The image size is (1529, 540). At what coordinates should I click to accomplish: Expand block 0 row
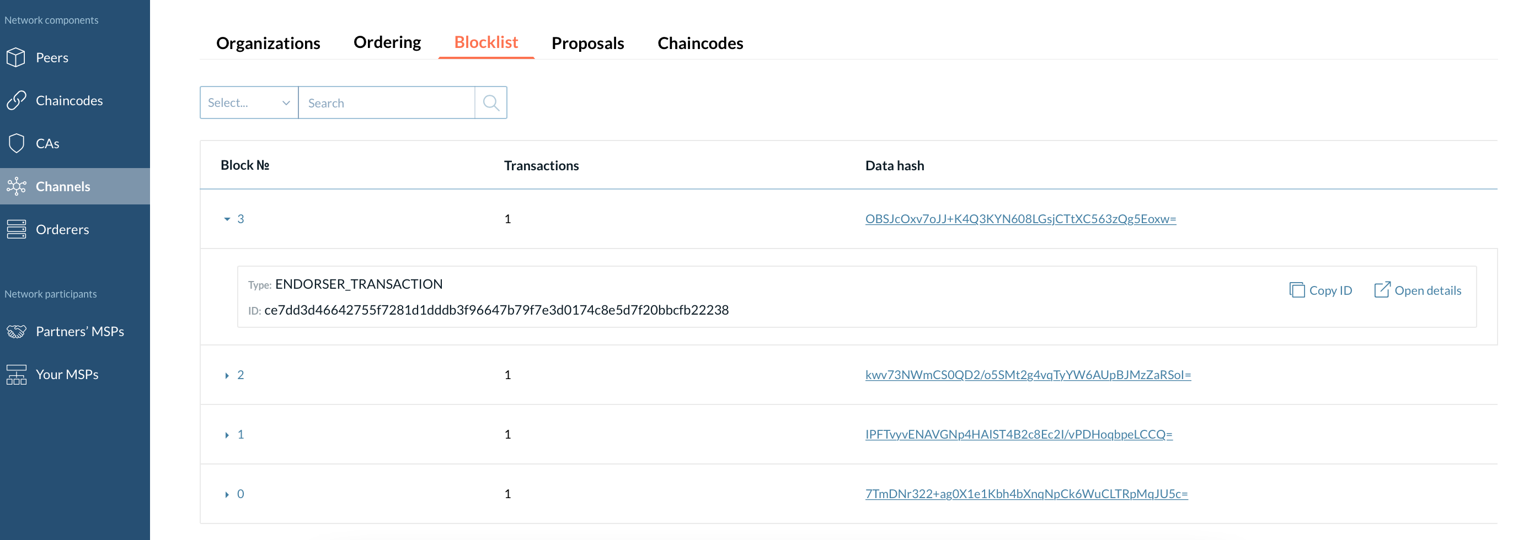tap(226, 493)
